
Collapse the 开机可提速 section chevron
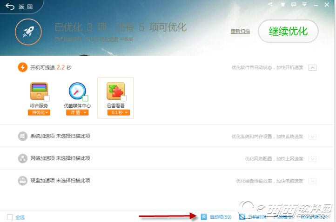point(312,68)
